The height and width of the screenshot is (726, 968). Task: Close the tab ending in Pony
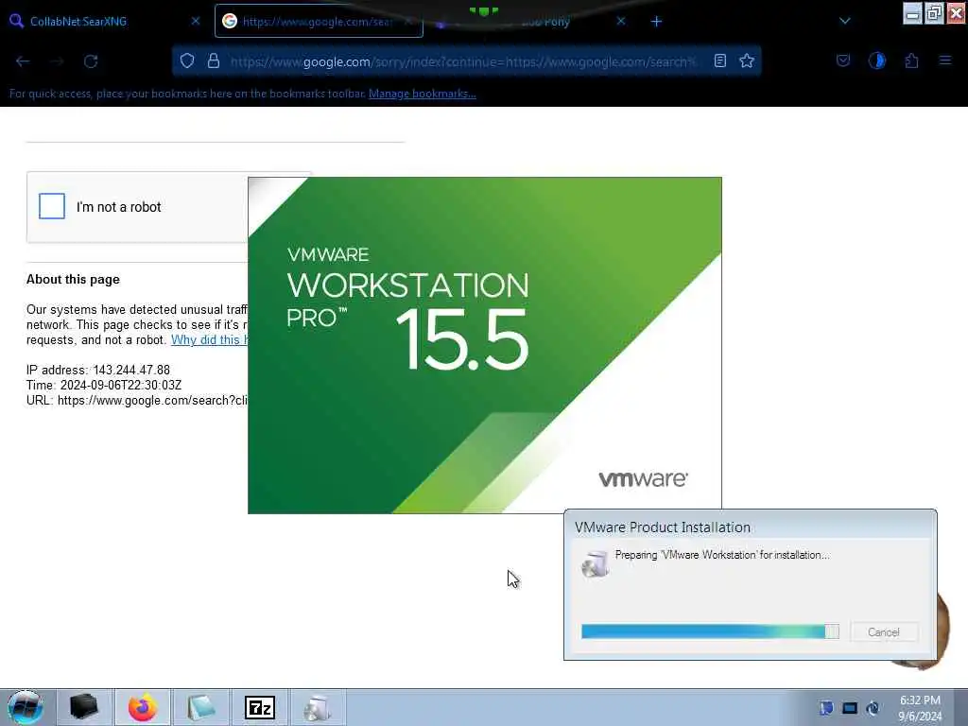(x=621, y=21)
